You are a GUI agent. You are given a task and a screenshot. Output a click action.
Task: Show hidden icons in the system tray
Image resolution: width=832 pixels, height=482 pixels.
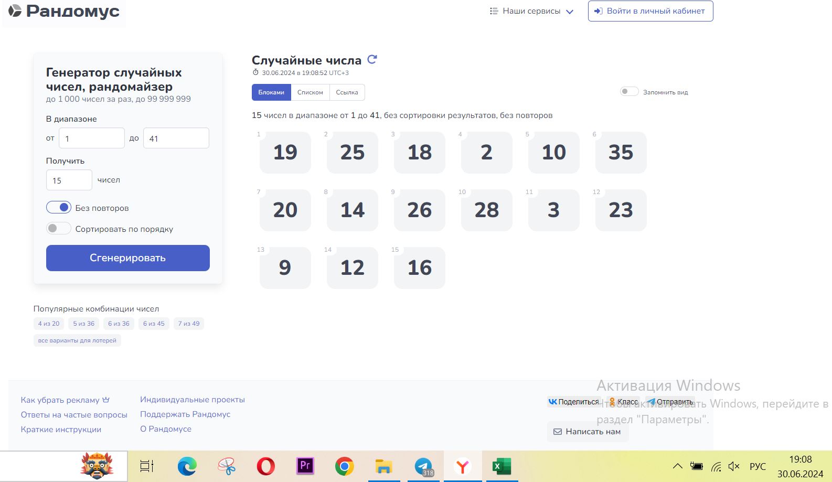click(678, 466)
